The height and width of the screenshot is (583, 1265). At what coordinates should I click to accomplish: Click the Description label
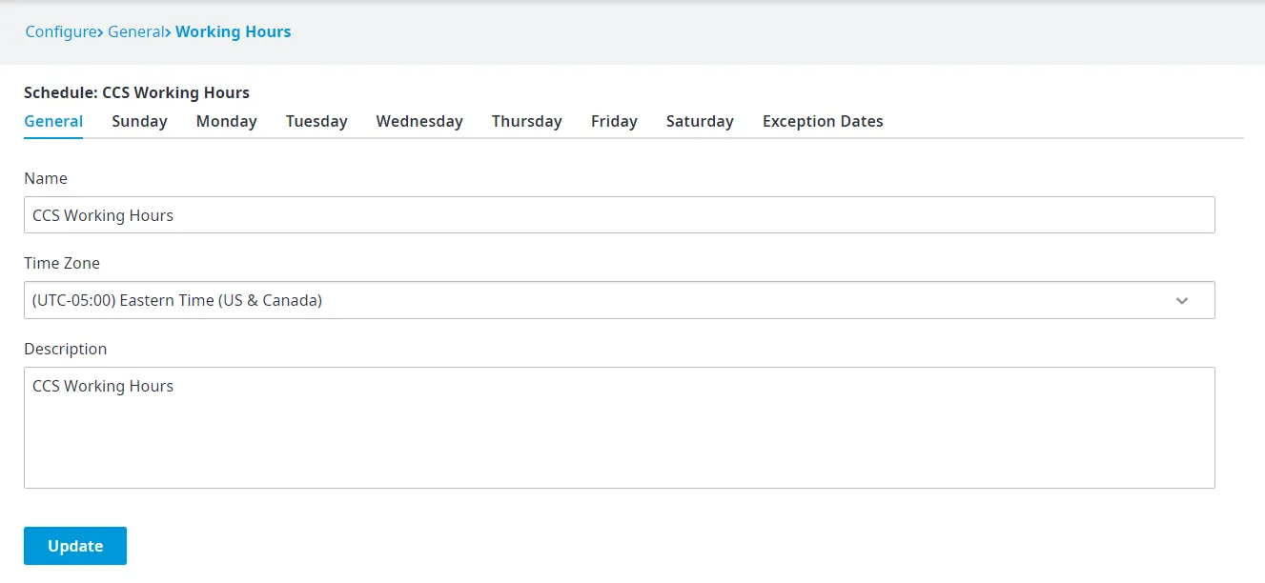pos(66,349)
